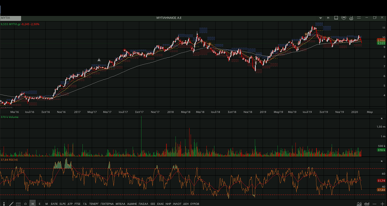Viewport: 387px width, 206px height.
Task: Open the indicators chart icon at bottom right
Action: [359, 203]
